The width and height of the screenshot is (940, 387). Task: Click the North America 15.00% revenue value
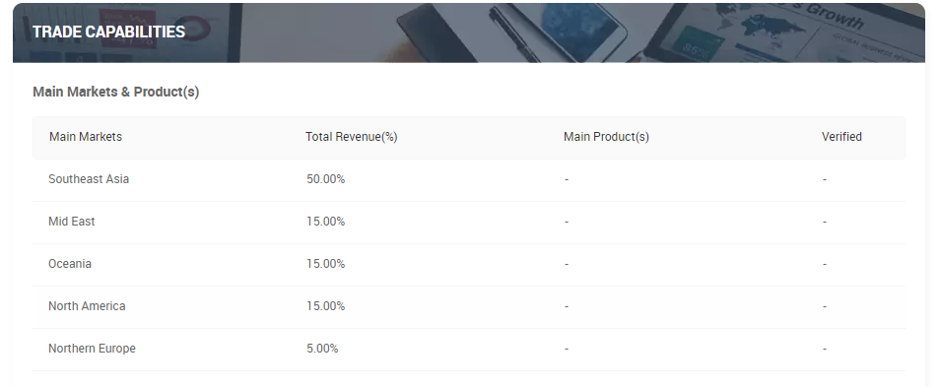click(x=325, y=306)
